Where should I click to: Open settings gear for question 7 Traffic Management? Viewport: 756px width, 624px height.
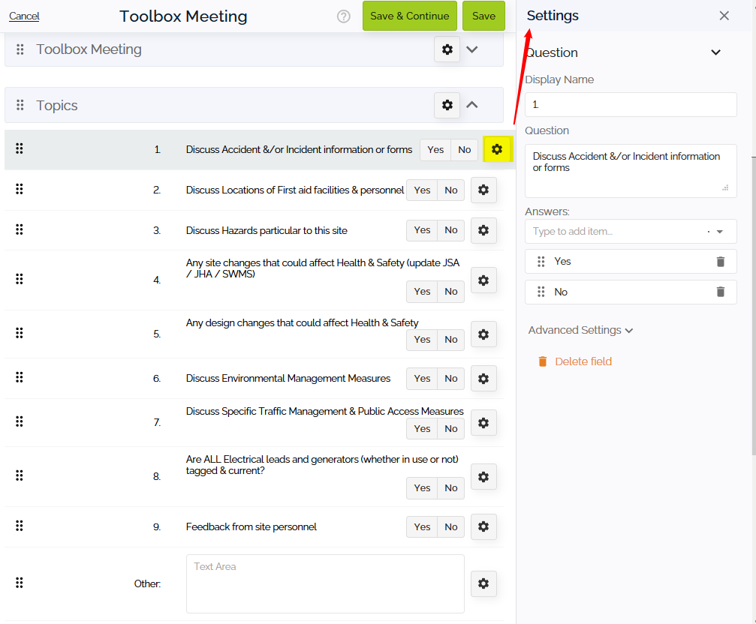483,423
